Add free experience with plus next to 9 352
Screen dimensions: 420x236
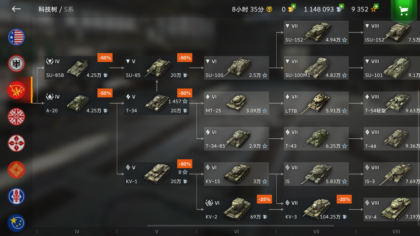(376, 6)
